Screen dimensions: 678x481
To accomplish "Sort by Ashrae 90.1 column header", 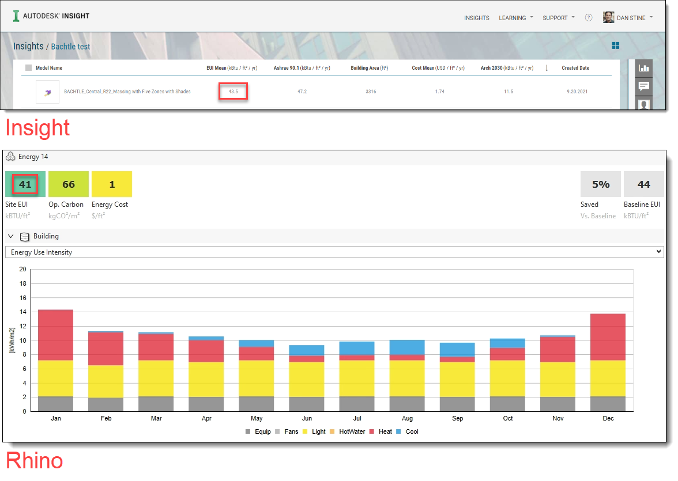I will 302,68.
